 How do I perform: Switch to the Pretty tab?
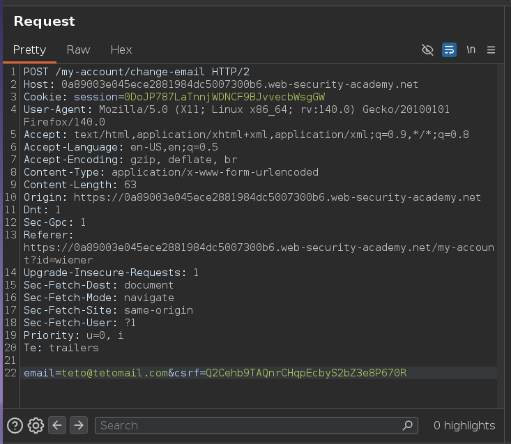click(x=29, y=50)
